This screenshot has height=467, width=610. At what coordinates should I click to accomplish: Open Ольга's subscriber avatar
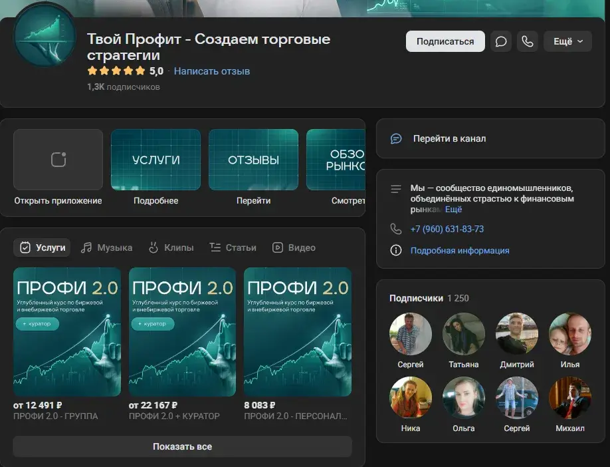(463, 398)
